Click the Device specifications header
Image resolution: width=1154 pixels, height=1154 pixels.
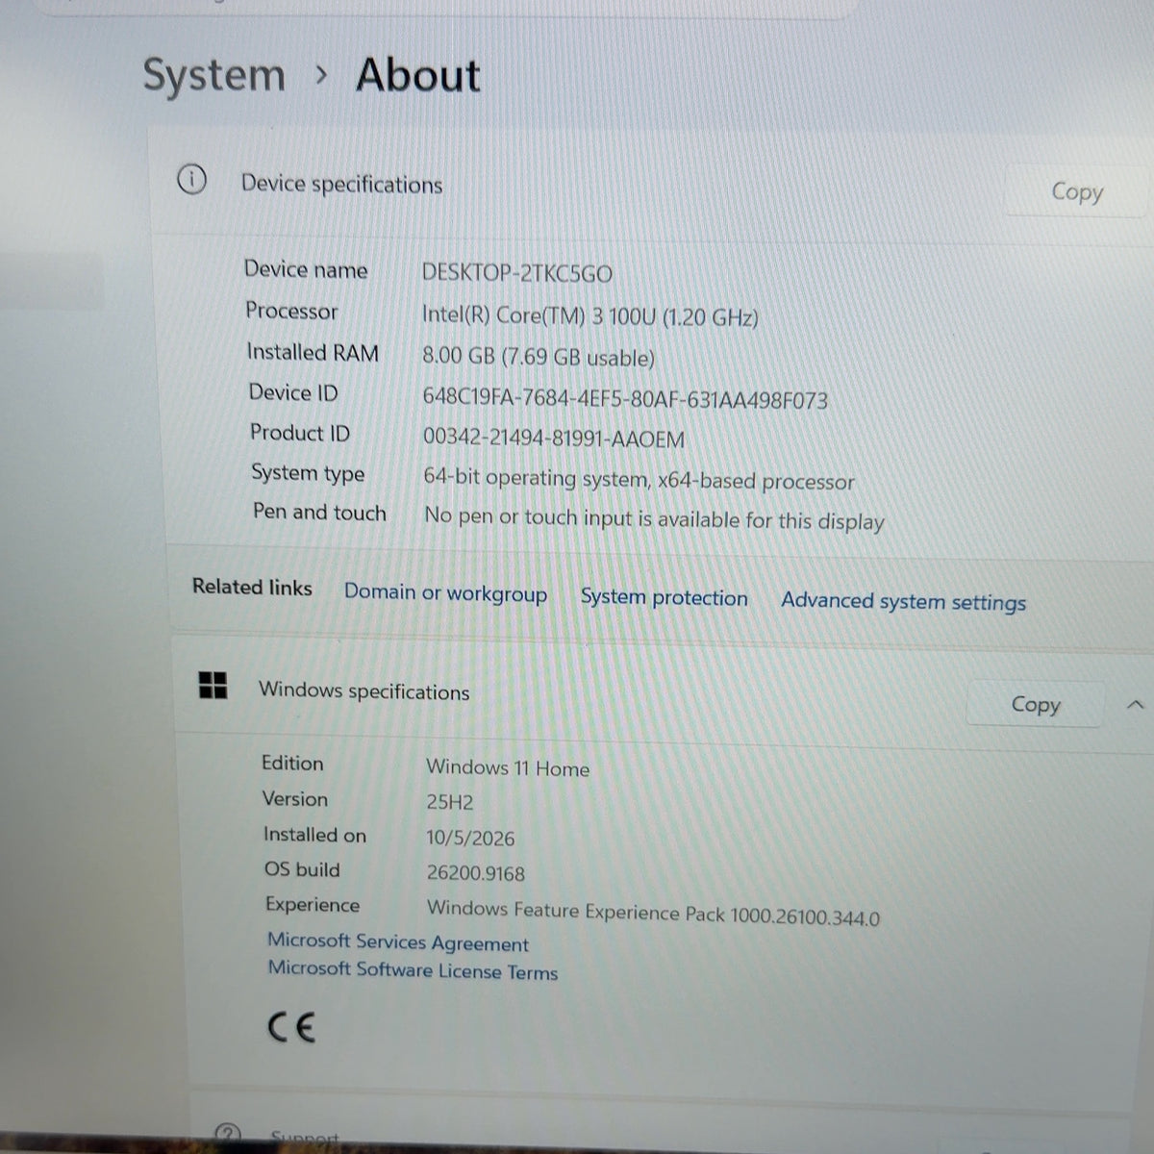pyautogui.click(x=341, y=184)
